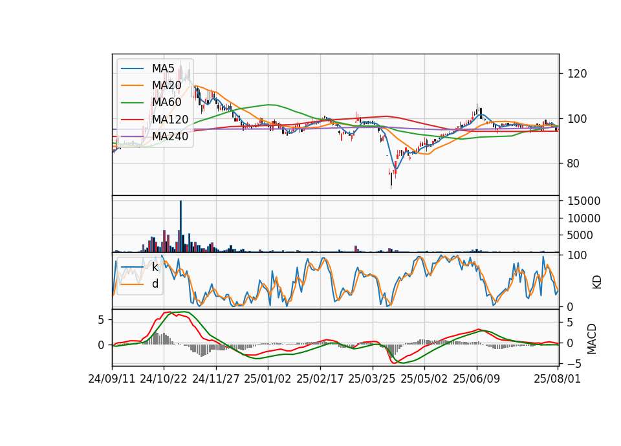Click the KD axis title
Screen dimensions: 621x446
tap(597, 282)
